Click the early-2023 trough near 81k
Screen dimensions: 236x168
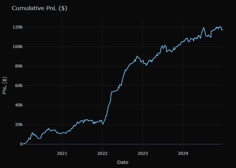[146, 65]
